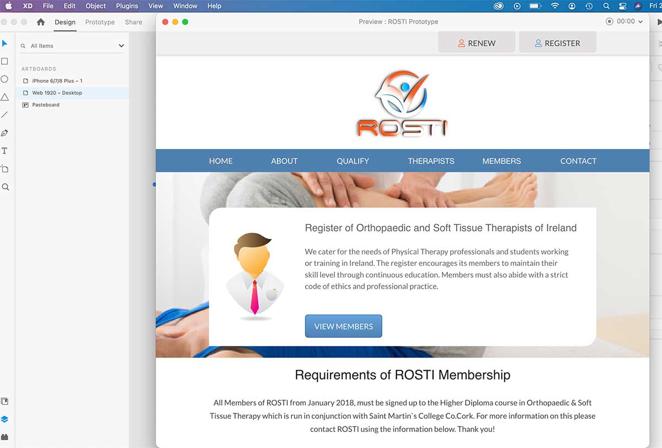Open the View menu

tap(156, 6)
